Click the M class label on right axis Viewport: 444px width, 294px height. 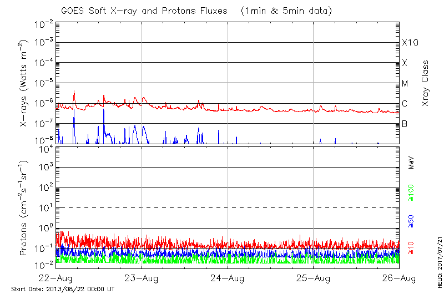[405, 84]
